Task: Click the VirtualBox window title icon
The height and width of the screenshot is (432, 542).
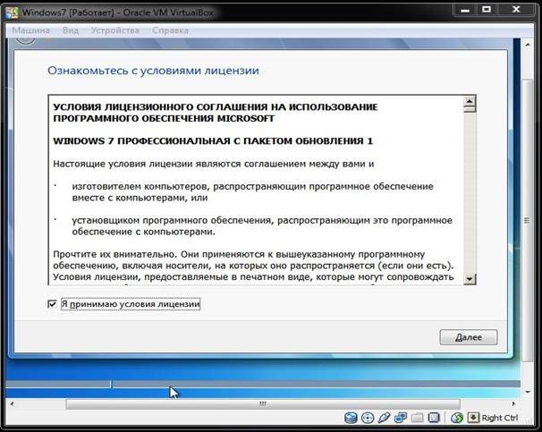Action: [12, 13]
